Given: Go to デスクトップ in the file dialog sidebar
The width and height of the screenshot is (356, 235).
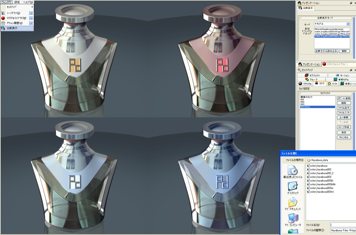Looking at the screenshot, I should click(x=293, y=188).
